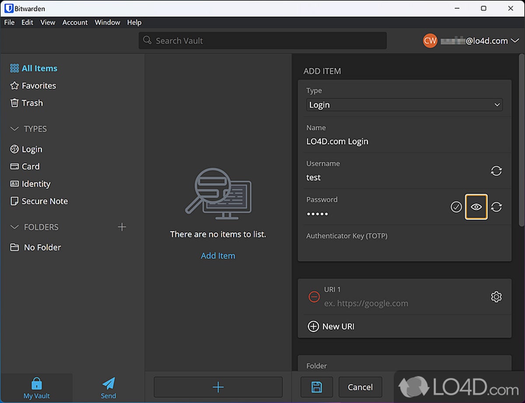The width and height of the screenshot is (525, 403).
Task: Click the Cancel button
Action: click(x=360, y=387)
